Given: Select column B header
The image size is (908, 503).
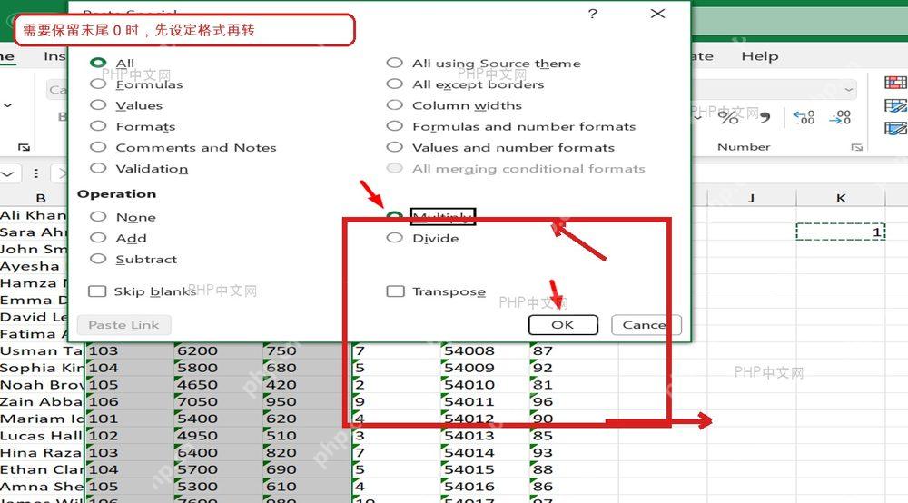Looking at the screenshot, I should pyautogui.click(x=41, y=198).
